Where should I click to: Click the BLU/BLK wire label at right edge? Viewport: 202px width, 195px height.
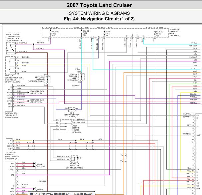point(193,94)
